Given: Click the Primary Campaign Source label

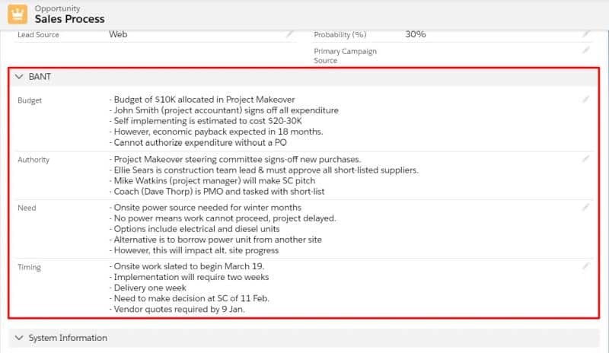Looking at the screenshot, I should click(345, 56).
